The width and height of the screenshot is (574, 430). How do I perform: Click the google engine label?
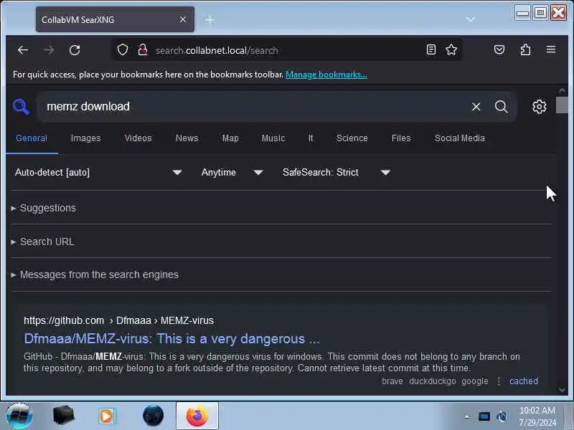[x=475, y=381]
